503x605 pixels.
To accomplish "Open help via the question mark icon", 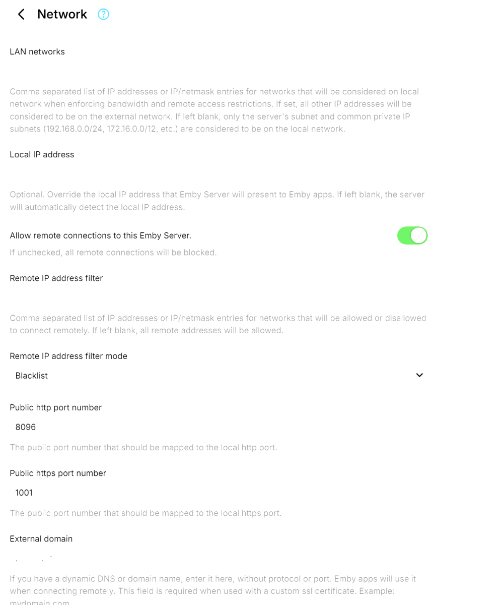I will click(x=103, y=14).
